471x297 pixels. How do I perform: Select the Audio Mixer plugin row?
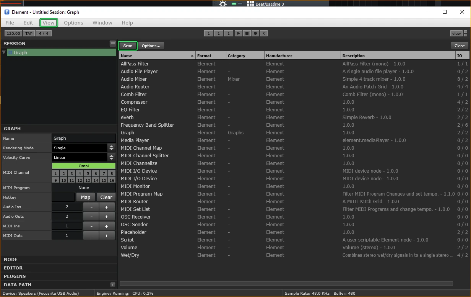point(294,79)
